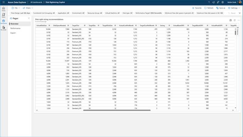Screen dimensions: 243x137
Task: Click the feedback megaphone icon in the header
Action: click(214, 2)
